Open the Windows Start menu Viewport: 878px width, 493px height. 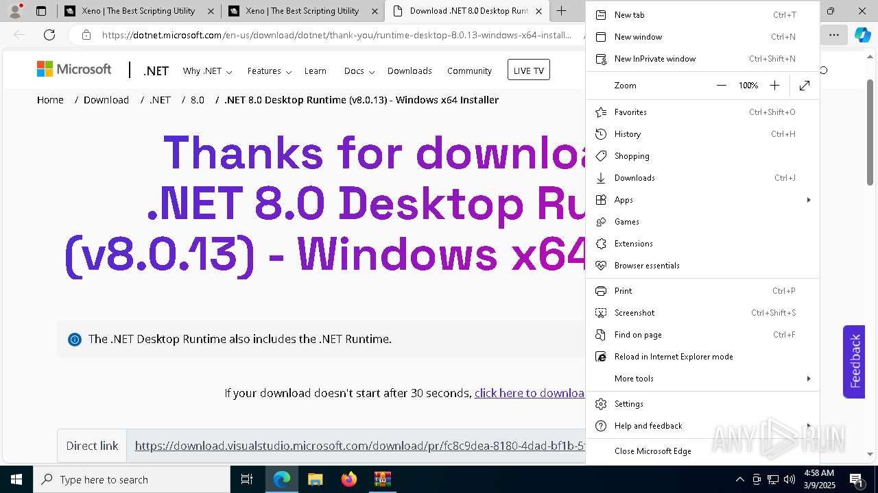point(16,479)
